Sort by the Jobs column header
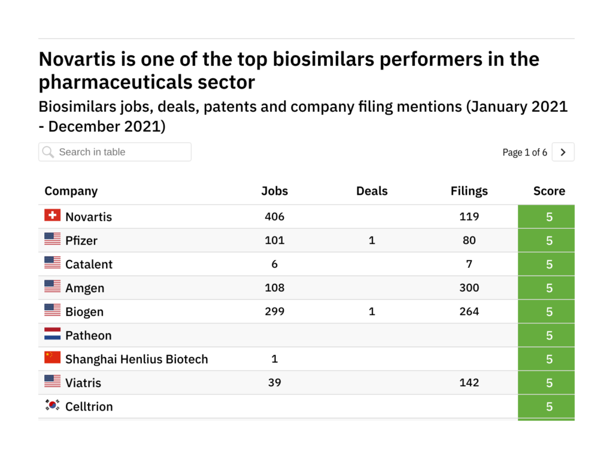 pos(275,191)
